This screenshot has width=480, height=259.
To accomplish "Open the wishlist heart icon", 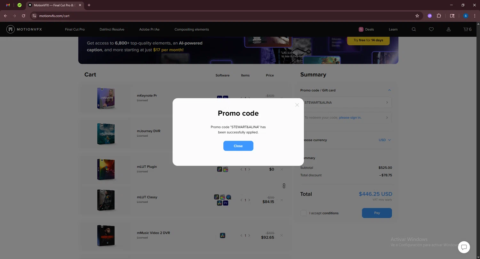I will 431,29.
